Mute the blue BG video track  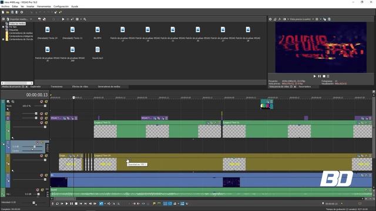(x=42, y=175)
